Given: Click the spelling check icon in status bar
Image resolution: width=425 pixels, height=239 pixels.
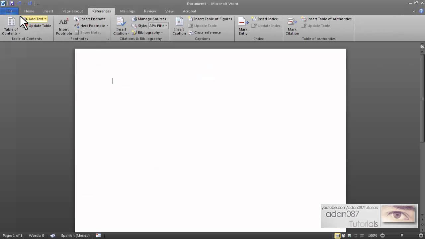Looking at the screenshot, I should pyautogui.click(x=52, y=236).
